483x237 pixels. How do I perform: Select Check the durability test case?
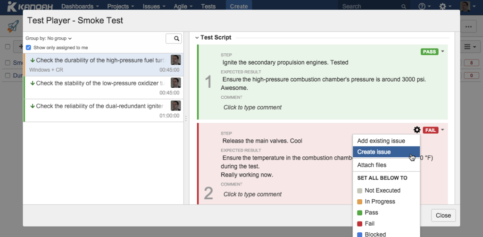(103, 65)
